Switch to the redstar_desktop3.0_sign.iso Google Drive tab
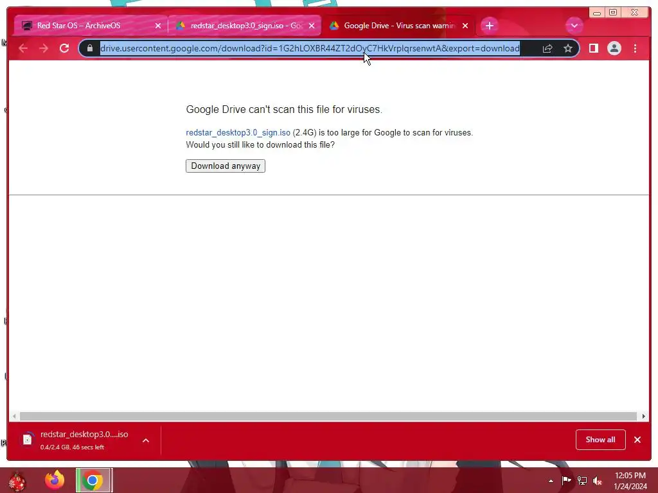 [245, 26]
